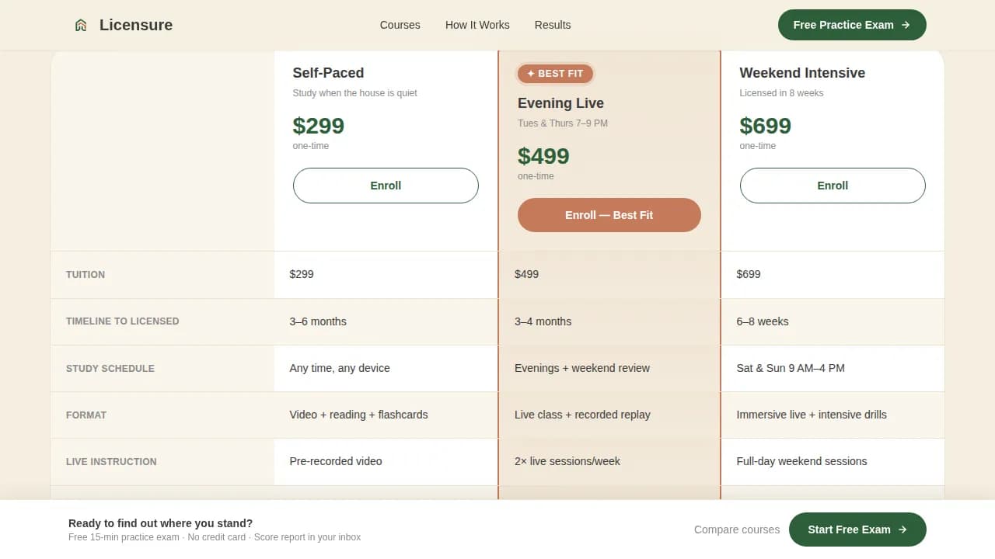995x559 pixels.
Task: Click the Weekend Intensive column heading
Action: pyautogui.click(x=802, y=73)
